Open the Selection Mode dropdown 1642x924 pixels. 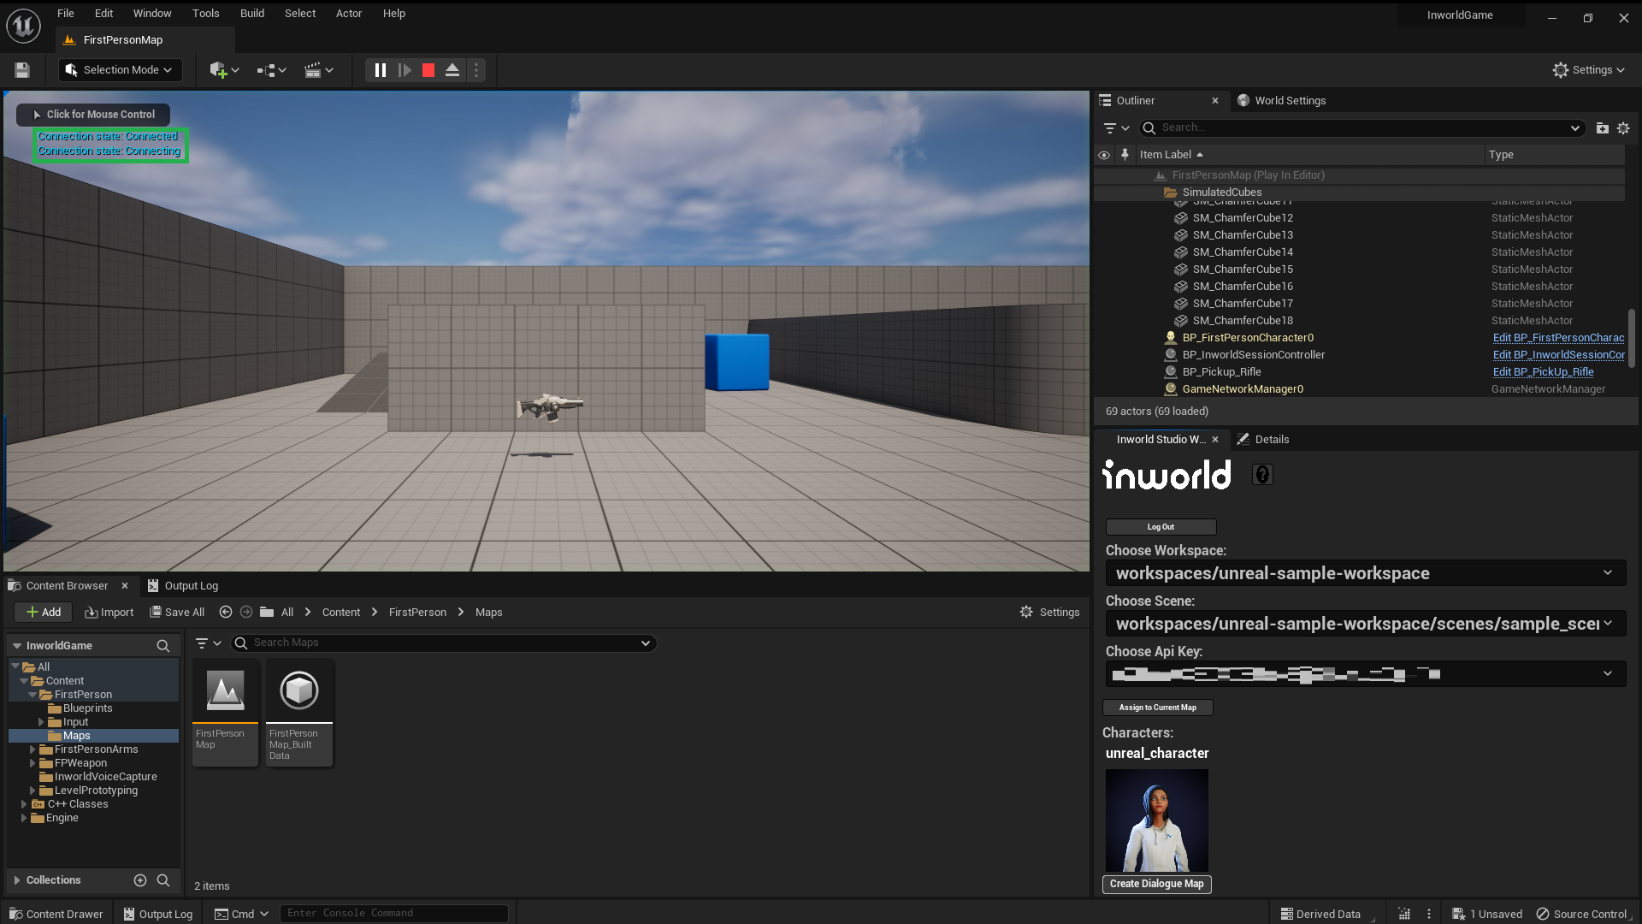(121, 70)
